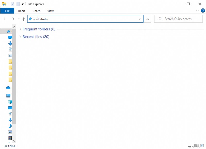Image resolution: width=206 pixels, height=149 pixels.
Task: Go up one level with Up arrow
Action: pyautogui.click(x=24, y=19)
